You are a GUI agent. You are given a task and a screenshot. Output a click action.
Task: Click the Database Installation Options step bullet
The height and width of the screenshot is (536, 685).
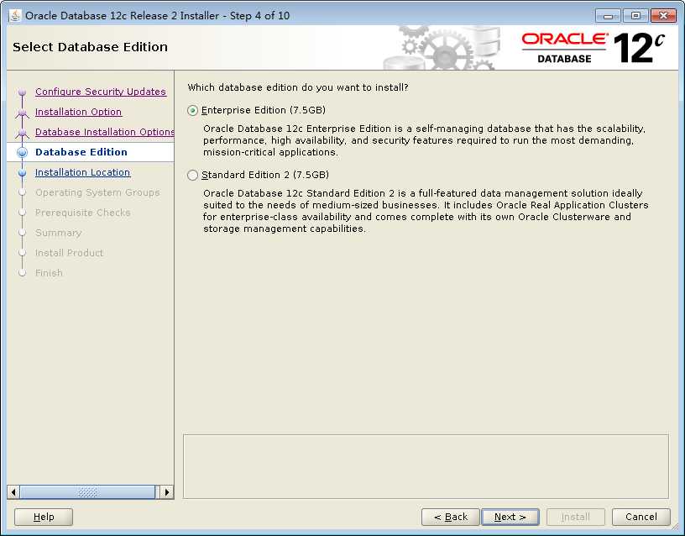click(x=23, y=133)
